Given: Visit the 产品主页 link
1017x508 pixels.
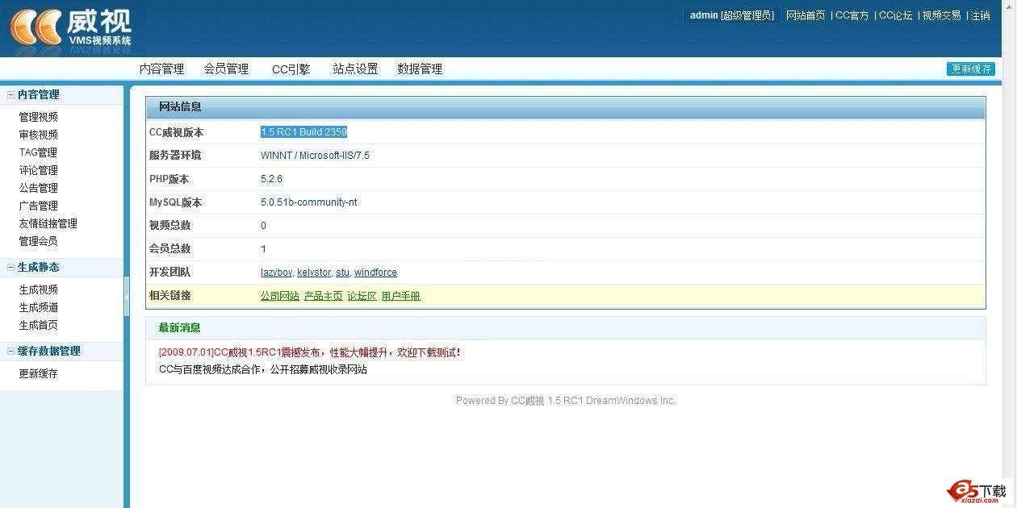Looking at the screenshot, I should (324, 296).
